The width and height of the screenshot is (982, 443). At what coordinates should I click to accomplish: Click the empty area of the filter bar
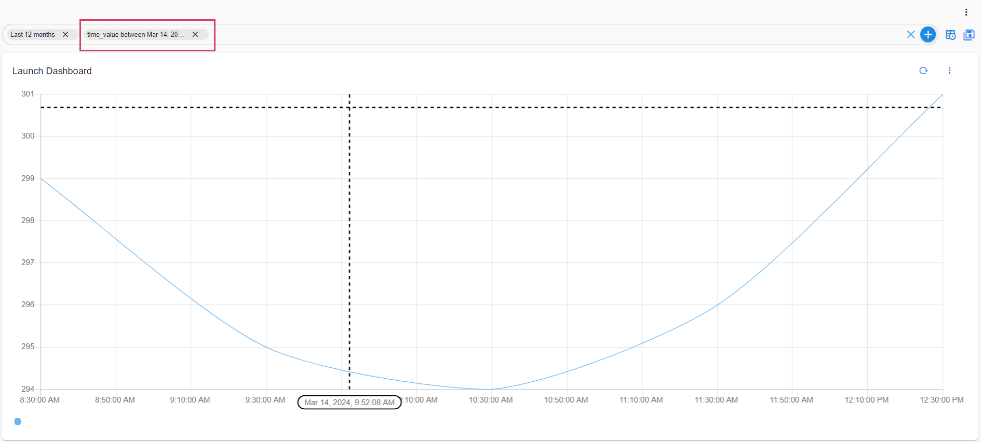coord(519,35)
